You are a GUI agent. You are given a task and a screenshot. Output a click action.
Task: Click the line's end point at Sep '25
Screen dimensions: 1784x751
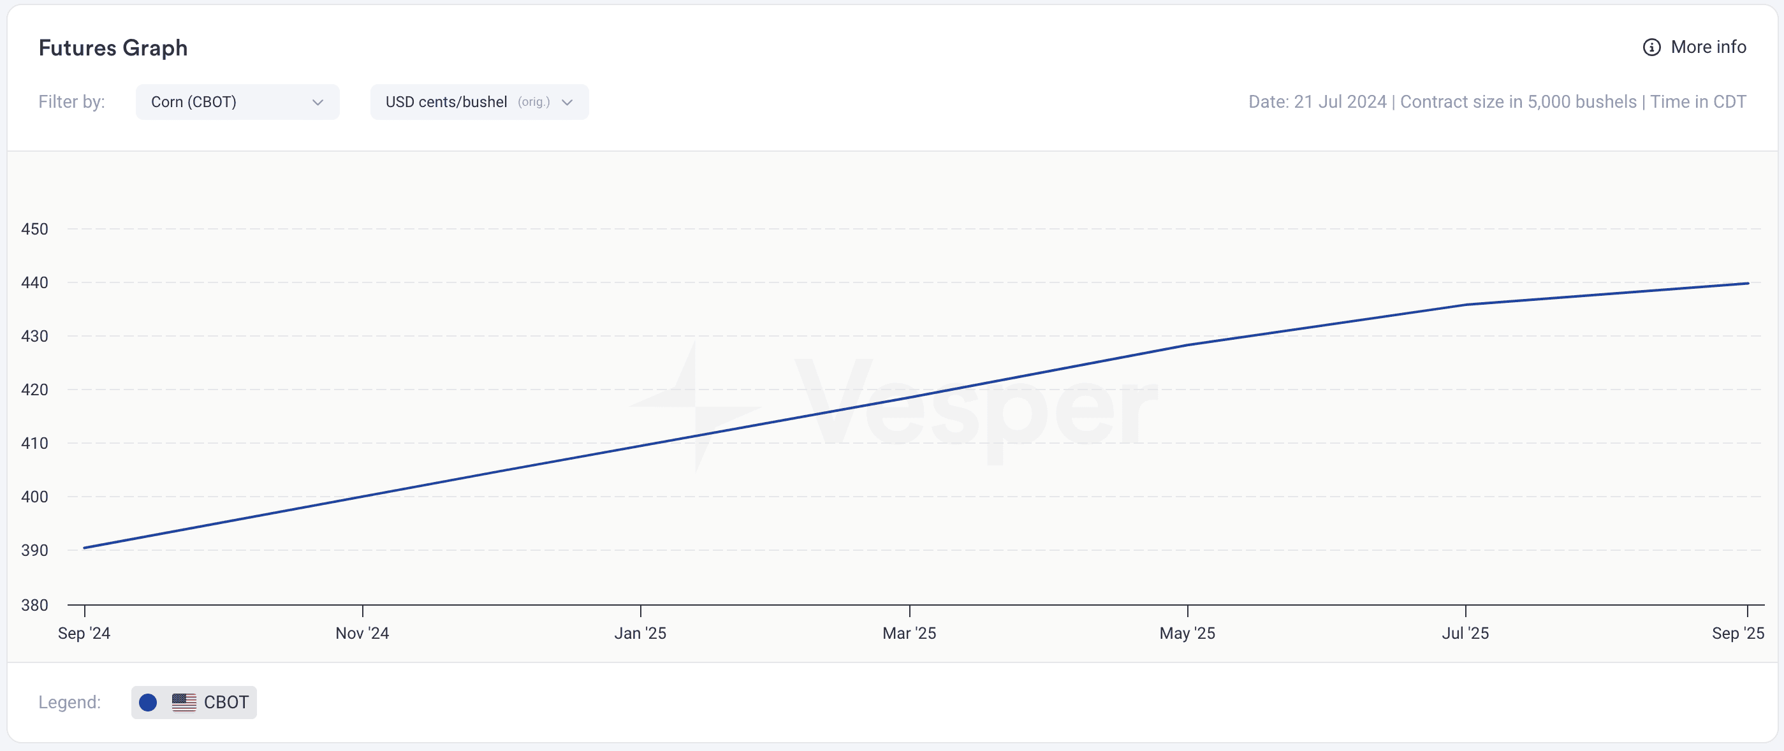pyautogui.click(x=1748, y=283)
